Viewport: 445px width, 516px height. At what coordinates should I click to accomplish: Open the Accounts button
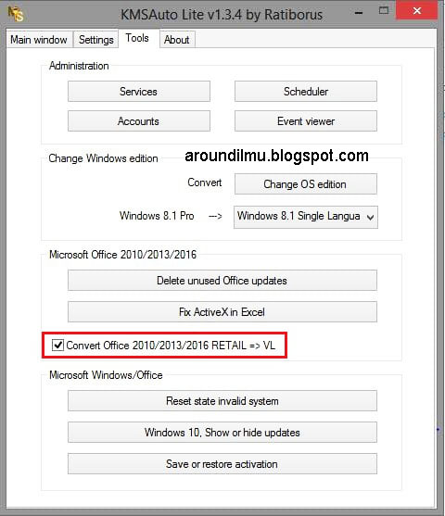tap(139, 121)
